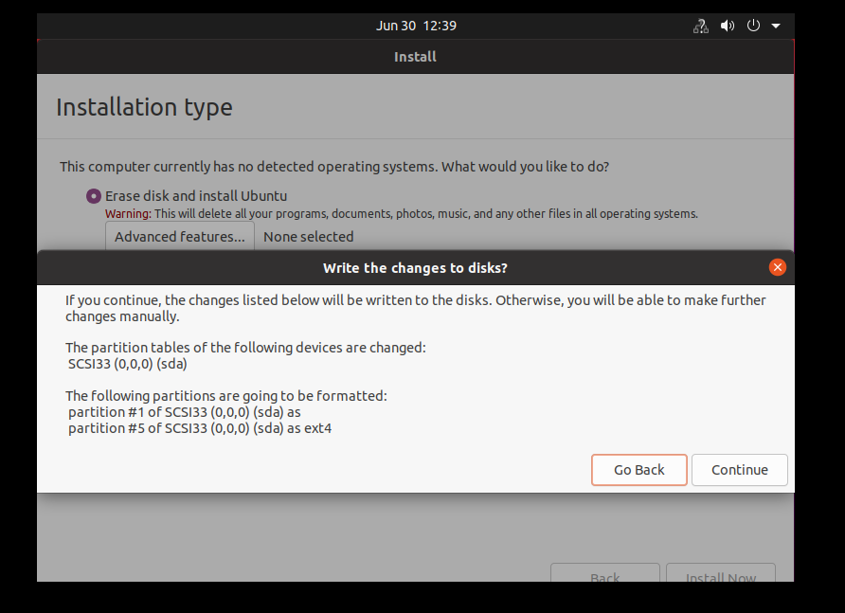Click the volume speaker icon
The image size is (845, 613).
[728, 26]
